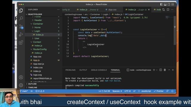Close the bottom panel
This screenshot has width=191, height=107.
point(173,70)
